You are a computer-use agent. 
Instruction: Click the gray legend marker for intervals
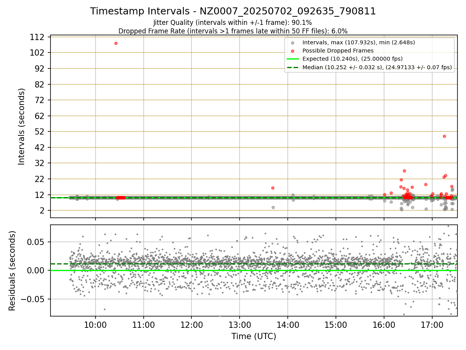click(x=293, y=42)
